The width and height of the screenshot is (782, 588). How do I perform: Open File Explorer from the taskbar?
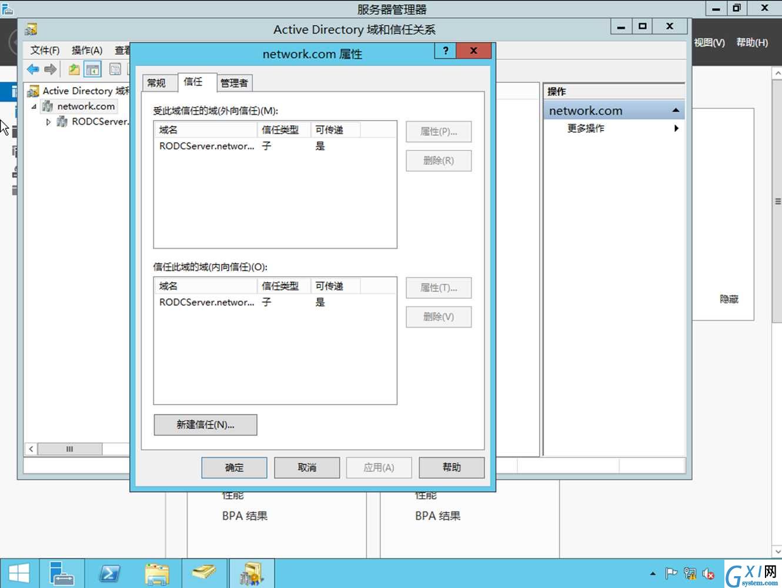click(x=157, y=573)
